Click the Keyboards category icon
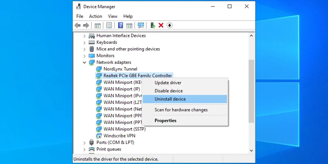The image size is (328, 164). coord(91,43)
